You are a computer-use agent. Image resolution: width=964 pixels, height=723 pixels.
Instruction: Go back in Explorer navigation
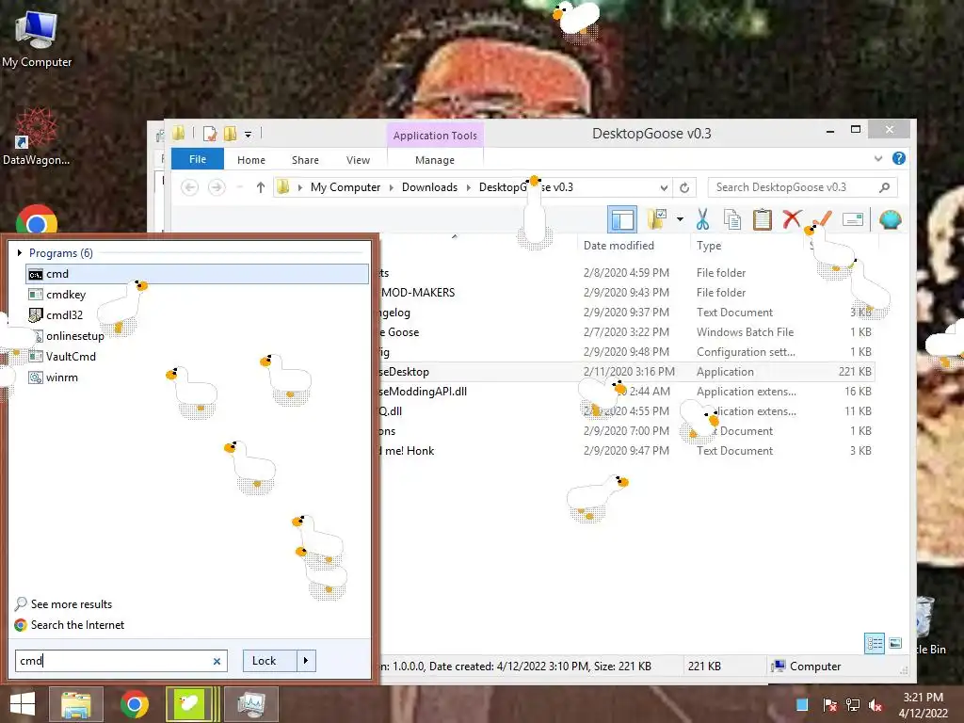point(190,187)
